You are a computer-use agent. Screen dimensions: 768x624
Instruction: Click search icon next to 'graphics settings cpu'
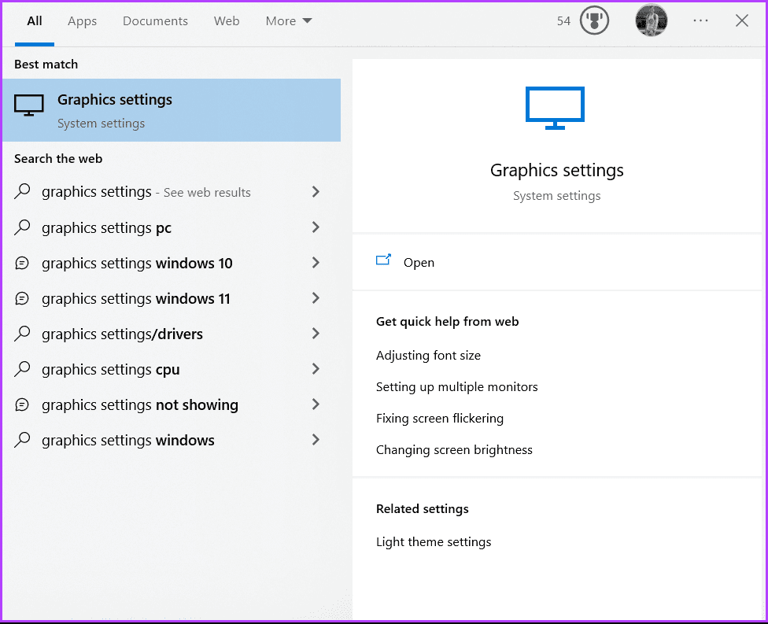coord(22,369)
